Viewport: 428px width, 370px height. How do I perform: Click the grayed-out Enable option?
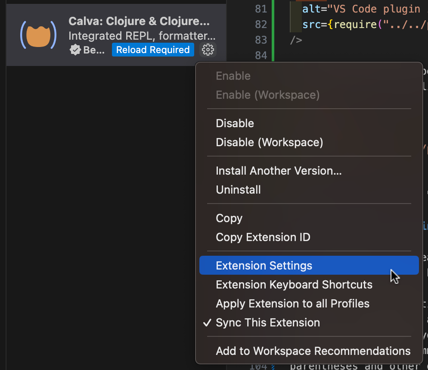[233, 75]
